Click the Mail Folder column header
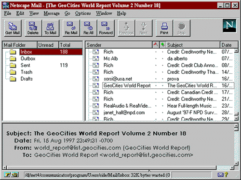Image resolution: width=241 pixels, height=180 pixels. [x=20, y=45]
